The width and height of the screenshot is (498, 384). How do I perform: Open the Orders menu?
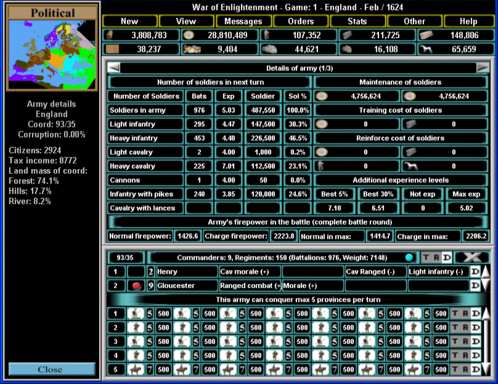(x=301, y=21)
